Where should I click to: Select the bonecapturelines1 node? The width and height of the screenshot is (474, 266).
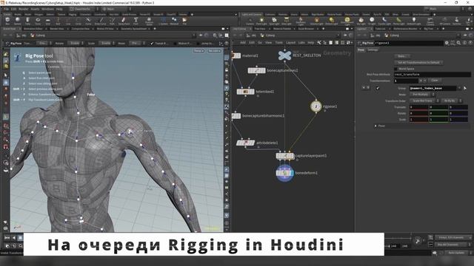click(x=257, y=71)
